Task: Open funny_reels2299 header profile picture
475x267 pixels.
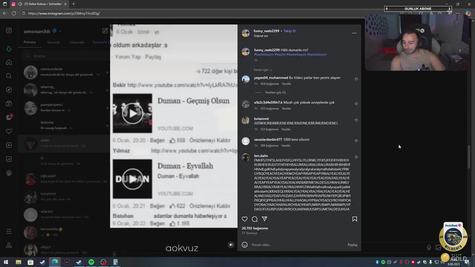Action: point(246,33)
